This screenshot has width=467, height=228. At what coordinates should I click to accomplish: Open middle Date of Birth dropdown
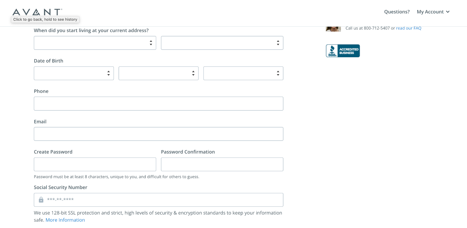click(x=158, y=73)
